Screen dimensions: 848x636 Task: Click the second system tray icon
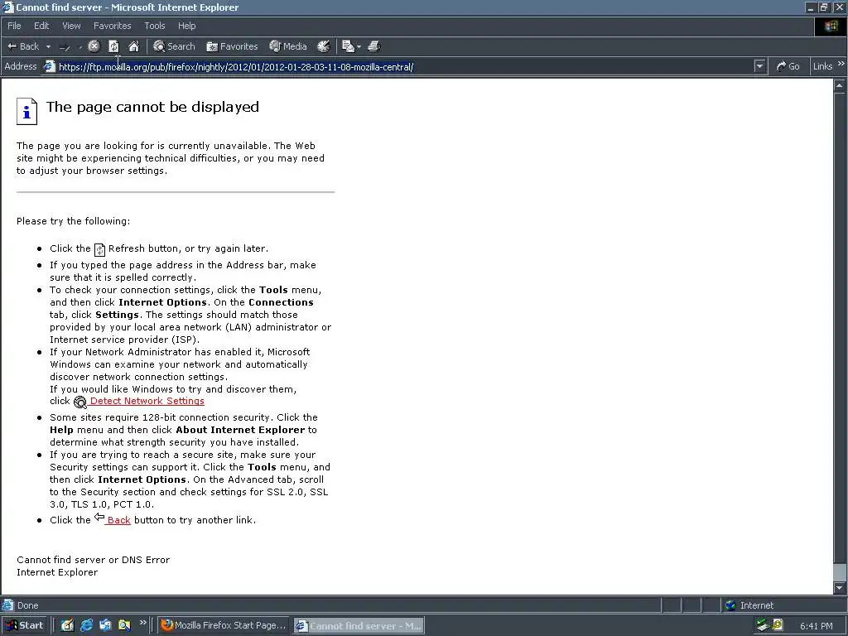778,624
